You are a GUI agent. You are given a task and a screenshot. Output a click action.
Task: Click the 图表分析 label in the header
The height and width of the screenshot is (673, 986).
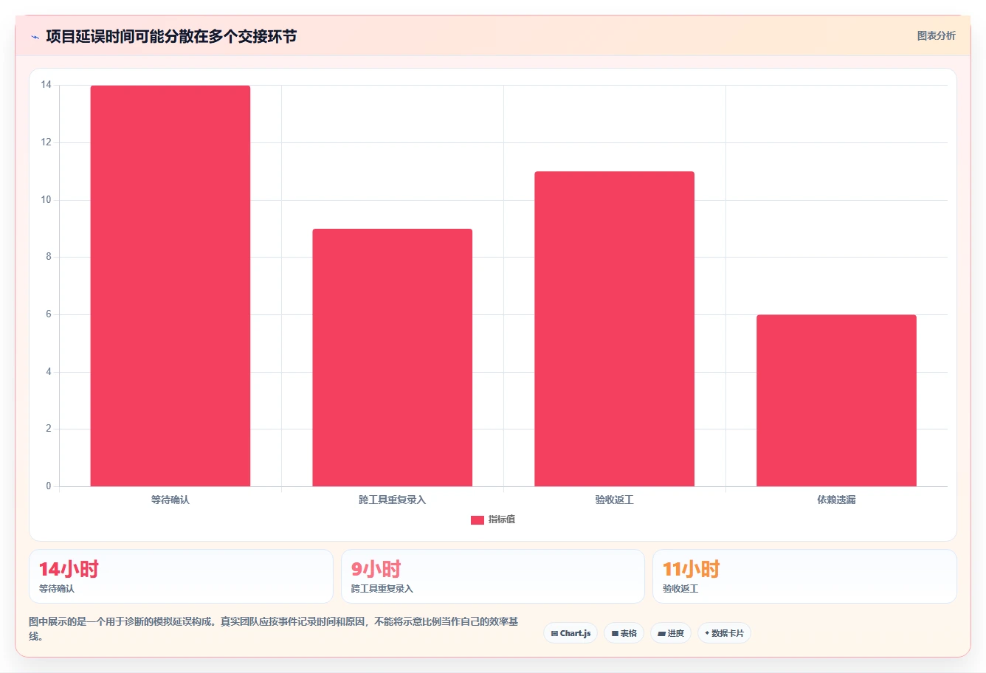pyautogui.click(x=936, y=35)
